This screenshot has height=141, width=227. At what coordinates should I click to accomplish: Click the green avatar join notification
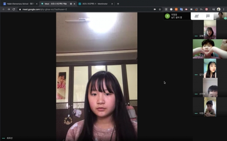pos(177,16)
